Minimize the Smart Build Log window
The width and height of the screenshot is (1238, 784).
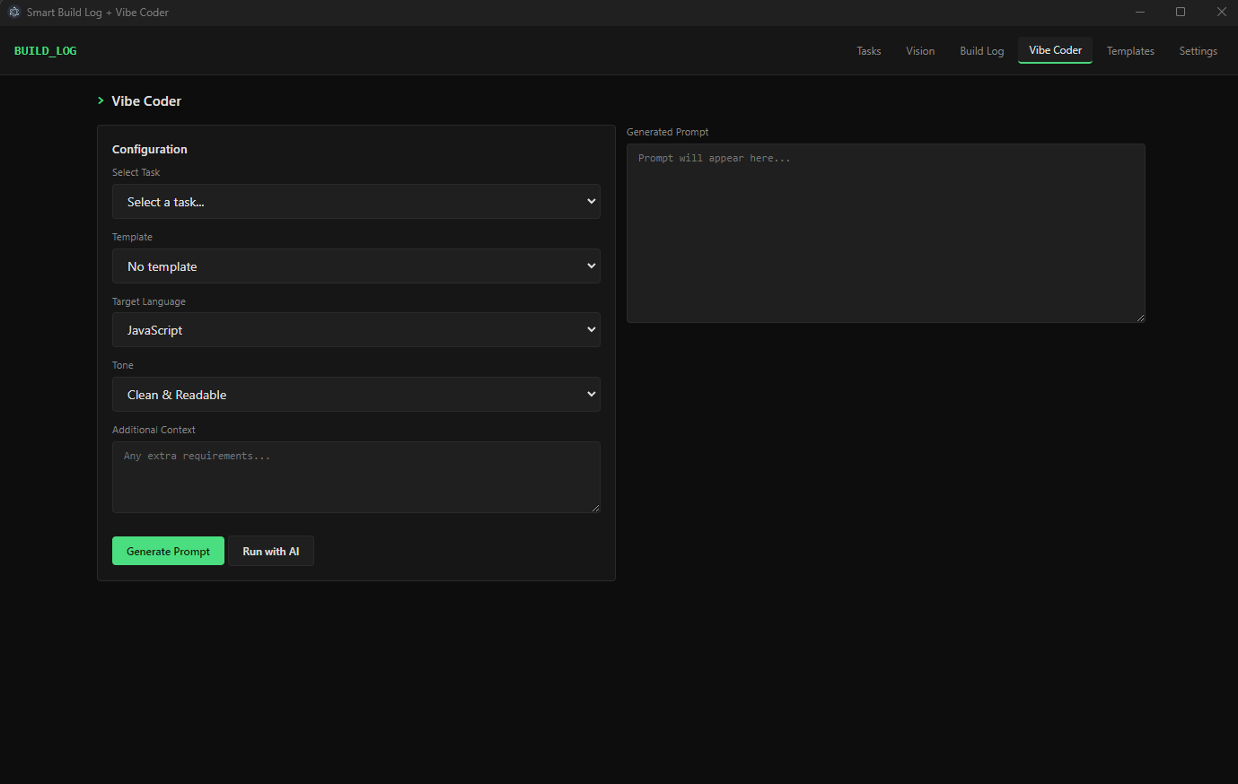click(x=1140, y=13)
